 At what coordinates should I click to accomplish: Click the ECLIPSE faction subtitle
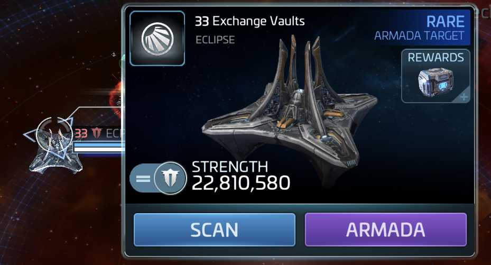[215, 40]
